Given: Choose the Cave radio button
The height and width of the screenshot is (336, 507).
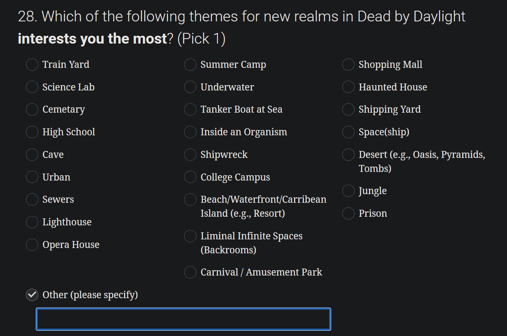Looking at the screenshot, I should coord(32,155).
